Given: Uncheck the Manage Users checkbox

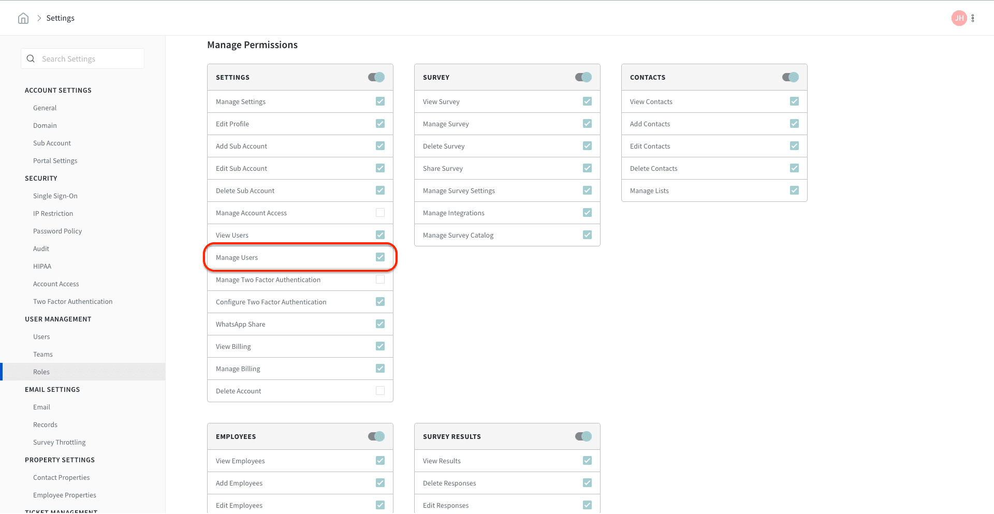Looking at the screenshot, I should click(x=381, y=257).
